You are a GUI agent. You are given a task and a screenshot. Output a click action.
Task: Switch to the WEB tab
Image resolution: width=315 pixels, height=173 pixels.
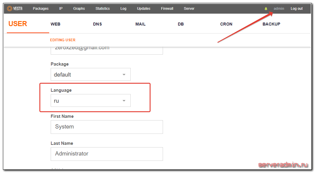(55, 24)
